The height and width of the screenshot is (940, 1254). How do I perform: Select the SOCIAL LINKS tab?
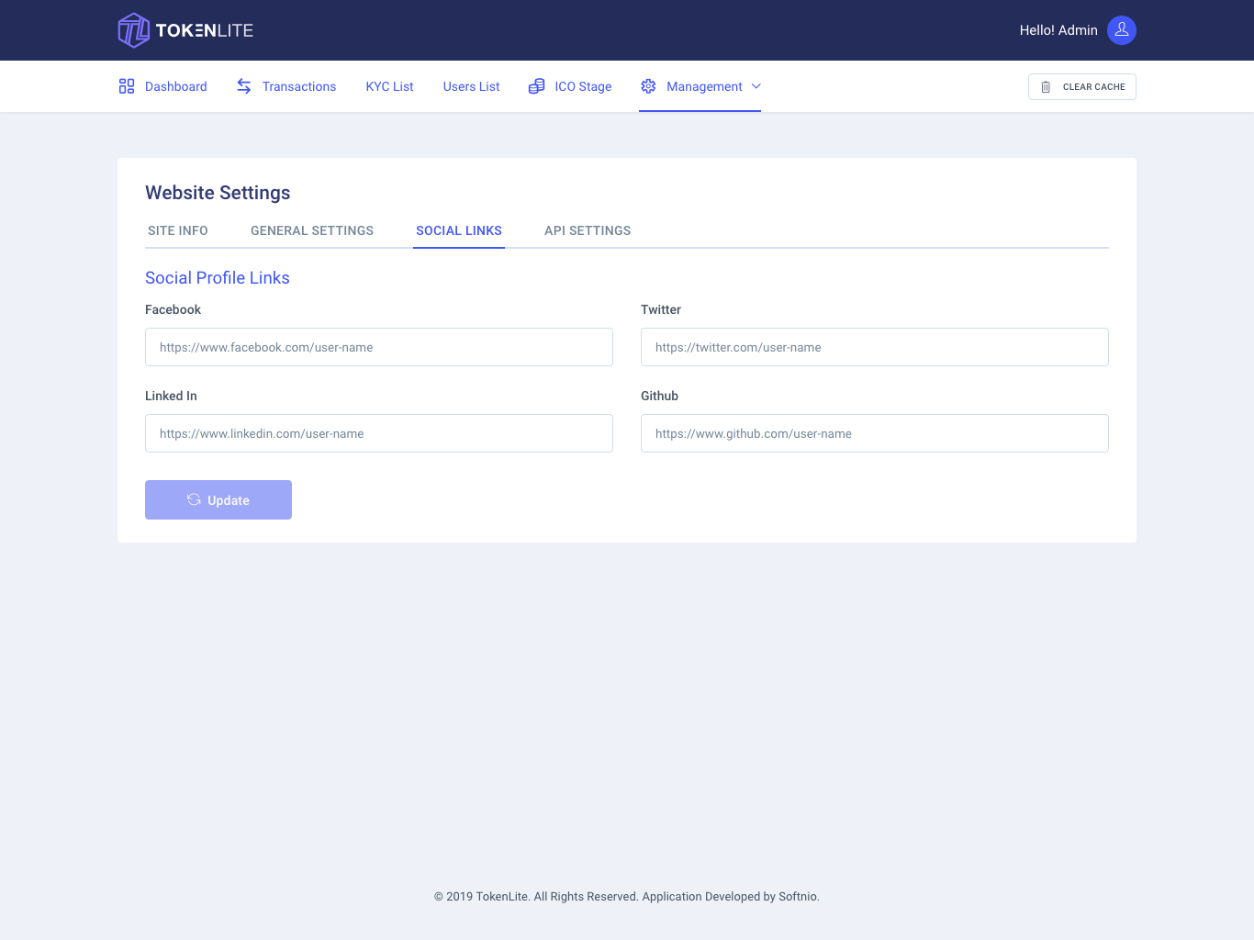point(458,230)
